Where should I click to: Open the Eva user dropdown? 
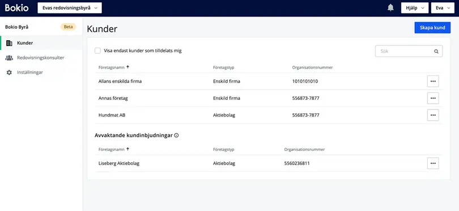coord(443,8)
